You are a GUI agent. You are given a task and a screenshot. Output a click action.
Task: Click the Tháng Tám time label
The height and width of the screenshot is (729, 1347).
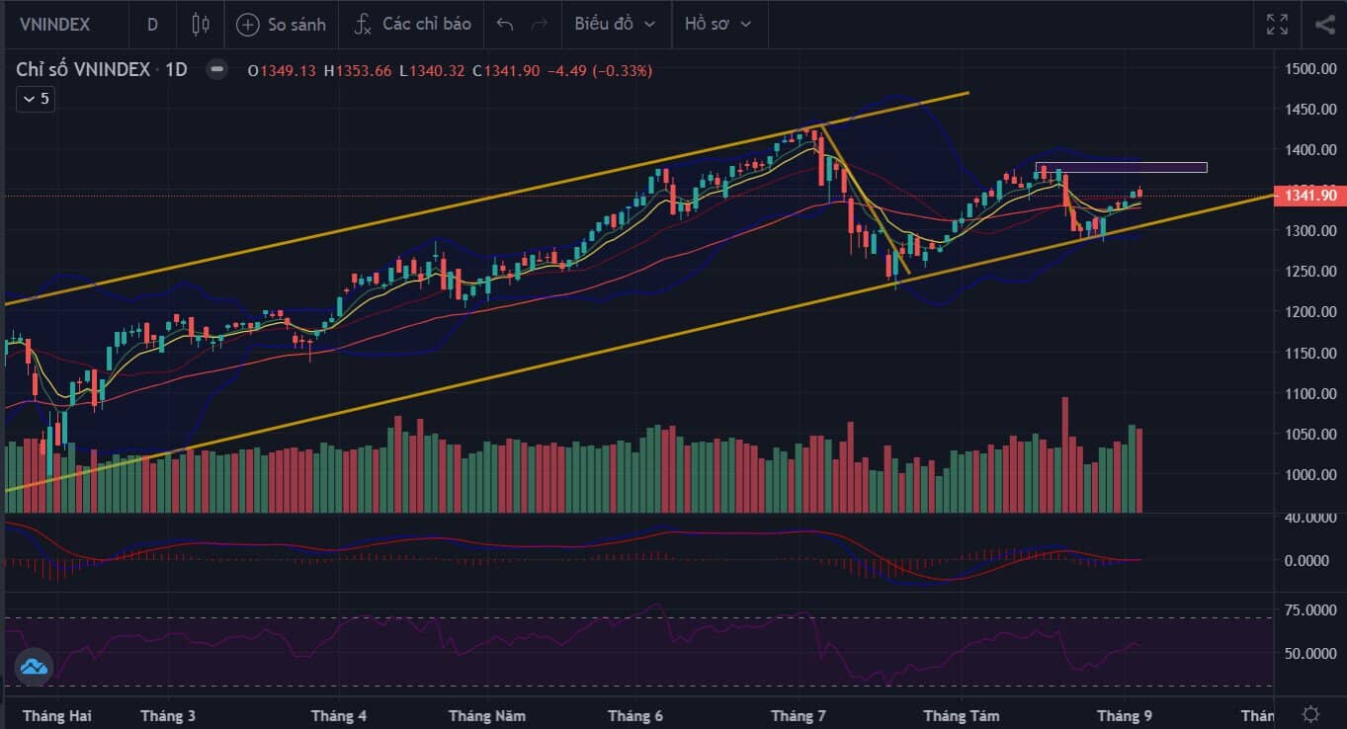click(x=962, y=716)
